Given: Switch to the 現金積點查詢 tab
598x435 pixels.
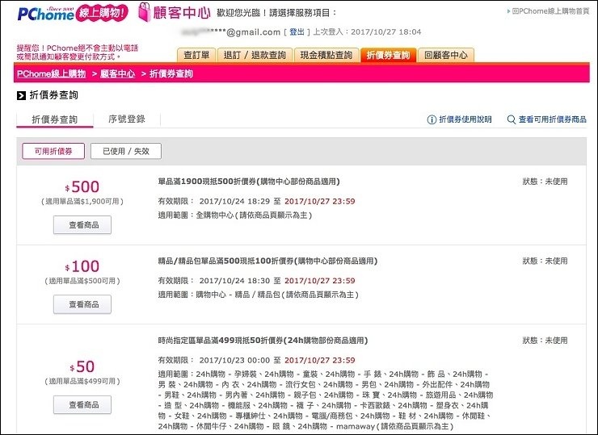Looking at the screenshot, I should coord(326,55).
